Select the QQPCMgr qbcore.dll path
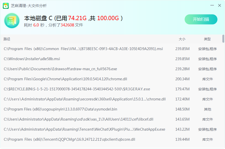Viewport: 225px width, 149px height. coord(69,139)
